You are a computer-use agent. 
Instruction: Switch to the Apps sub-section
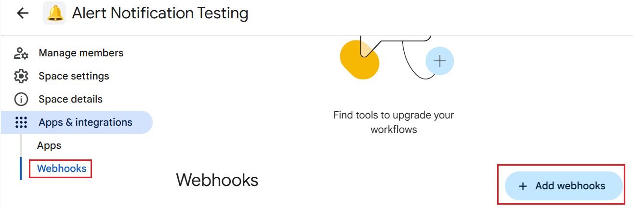49,145
